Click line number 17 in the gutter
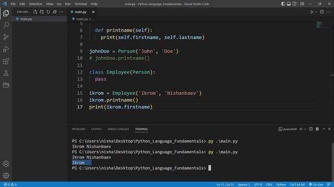Image resolution: width=334 pixels, height=187 pixels. (80, 107)
